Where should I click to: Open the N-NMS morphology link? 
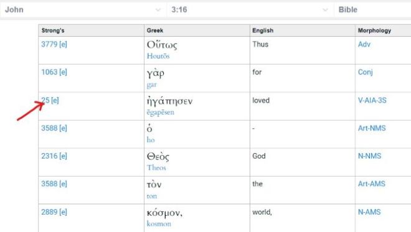(369, 156)
